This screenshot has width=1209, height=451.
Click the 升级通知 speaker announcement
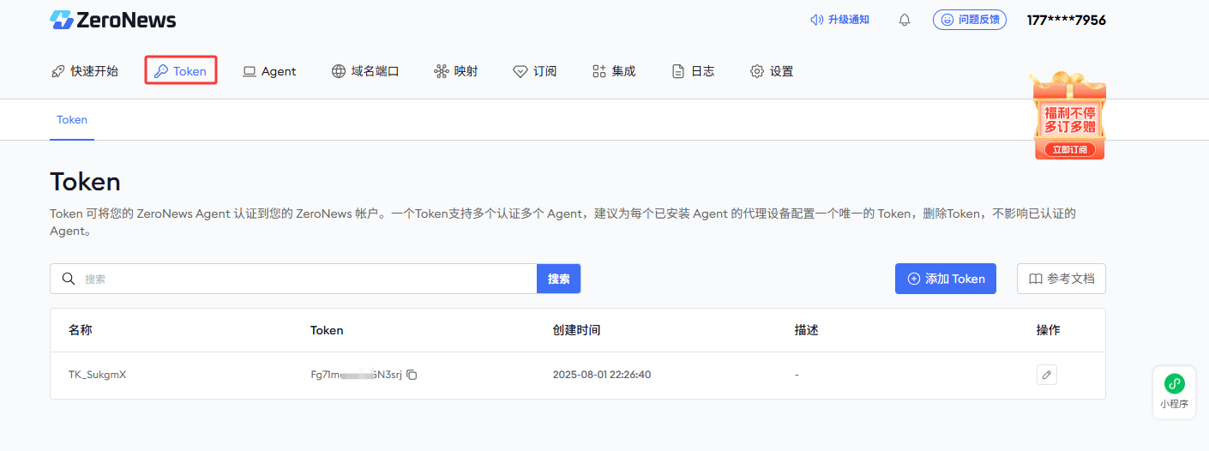840,20
